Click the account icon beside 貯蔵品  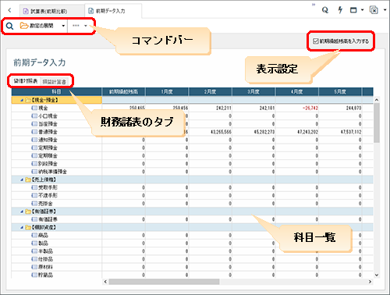pyautogui.click(x=34, y=275)
